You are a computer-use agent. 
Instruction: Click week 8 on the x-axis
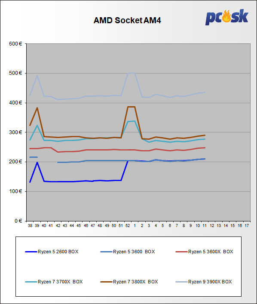pos(184,226)
